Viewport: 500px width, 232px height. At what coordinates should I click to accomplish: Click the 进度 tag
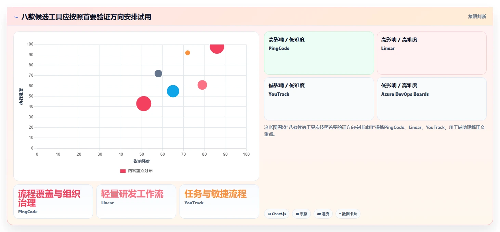point(323,214)
